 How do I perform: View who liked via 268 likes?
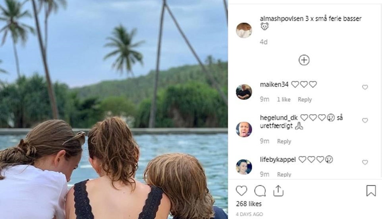pos(249,204)
